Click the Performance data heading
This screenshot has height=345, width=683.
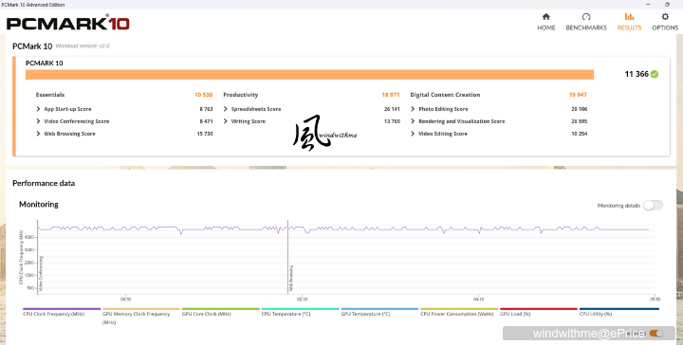44,183
